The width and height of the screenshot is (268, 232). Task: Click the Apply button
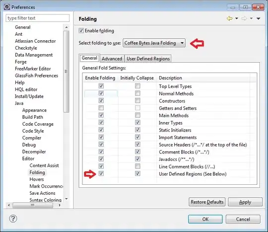click(245, 202)
